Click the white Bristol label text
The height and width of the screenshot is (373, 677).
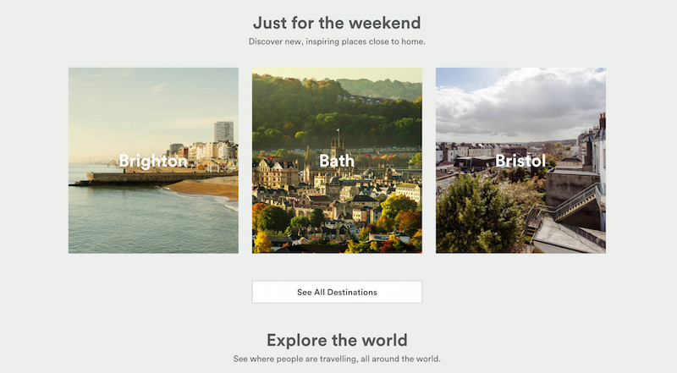click(x=520, y=161)
